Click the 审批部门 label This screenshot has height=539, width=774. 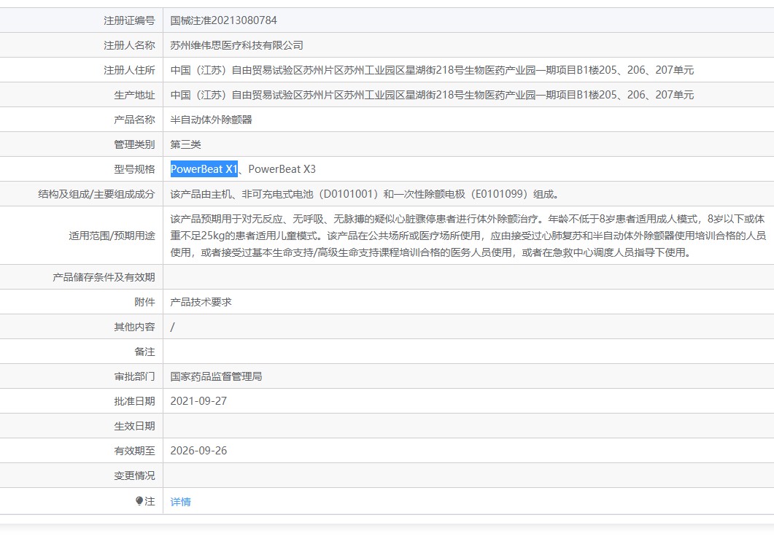[x=134, y=376]
